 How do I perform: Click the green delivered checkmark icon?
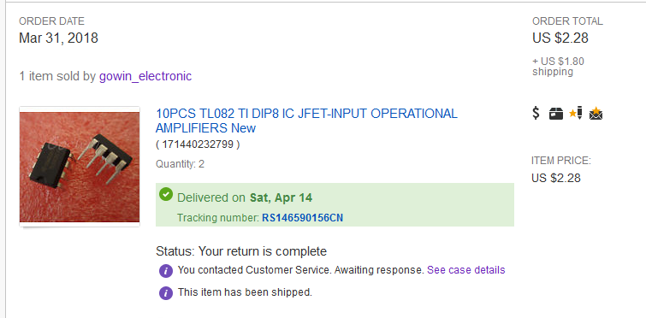pos(166,194)
